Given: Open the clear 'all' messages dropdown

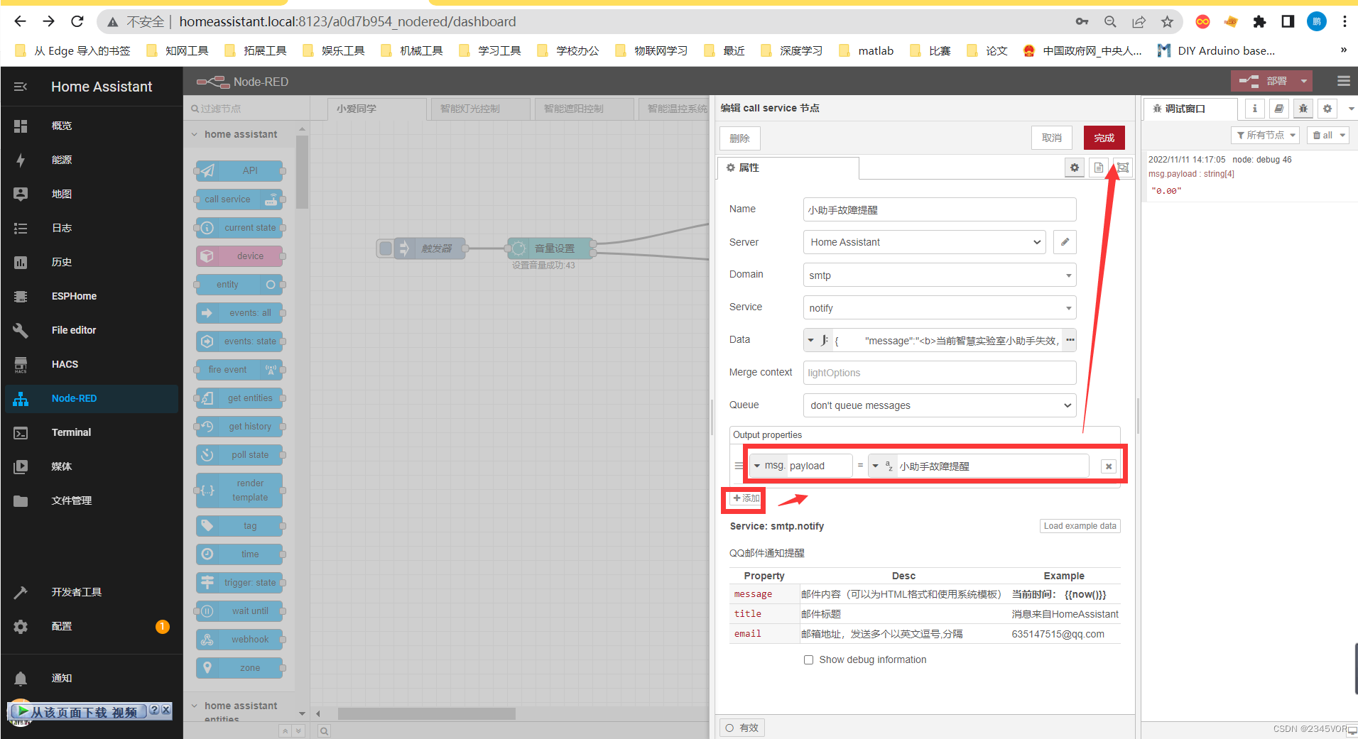Looking at the screenshot, I should point(1327,136).
